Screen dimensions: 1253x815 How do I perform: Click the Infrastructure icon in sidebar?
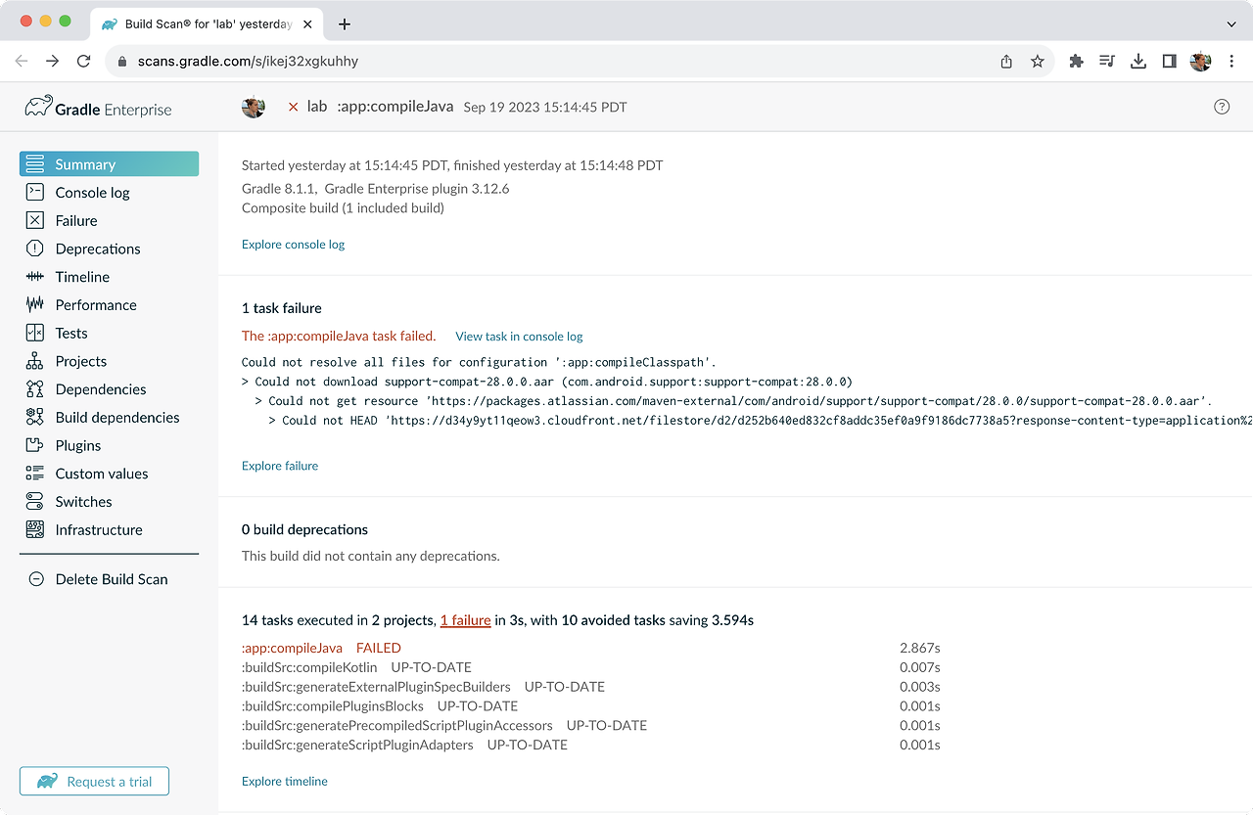[35, 529]
